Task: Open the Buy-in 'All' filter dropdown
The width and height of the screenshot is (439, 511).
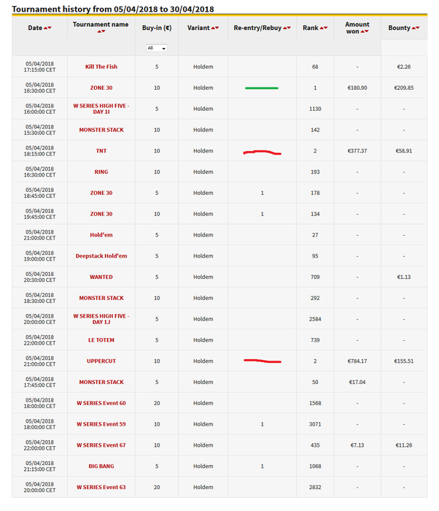Action: (157, 48)
